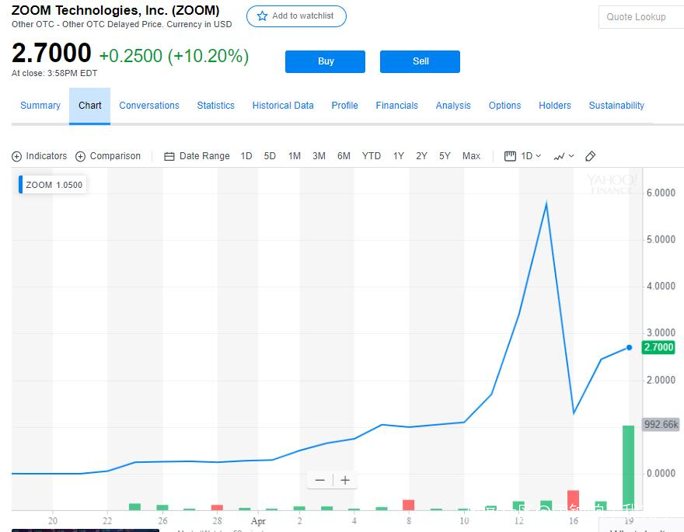Expand the 1D interval dropdown arrow
The image size is (684, 532).
539,156
